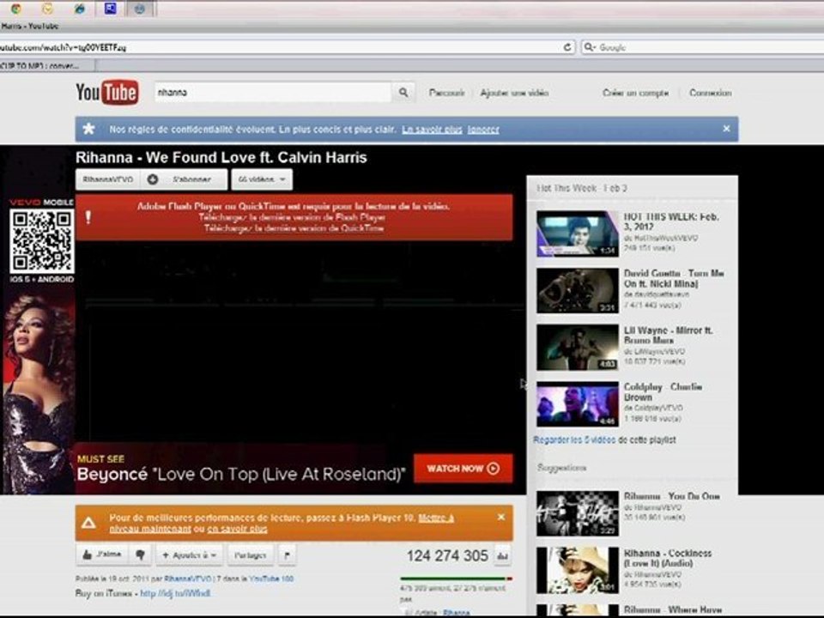Screen dimensions: 824x618
Task: Open the YouTube 100 link
Action: (271, 579)
